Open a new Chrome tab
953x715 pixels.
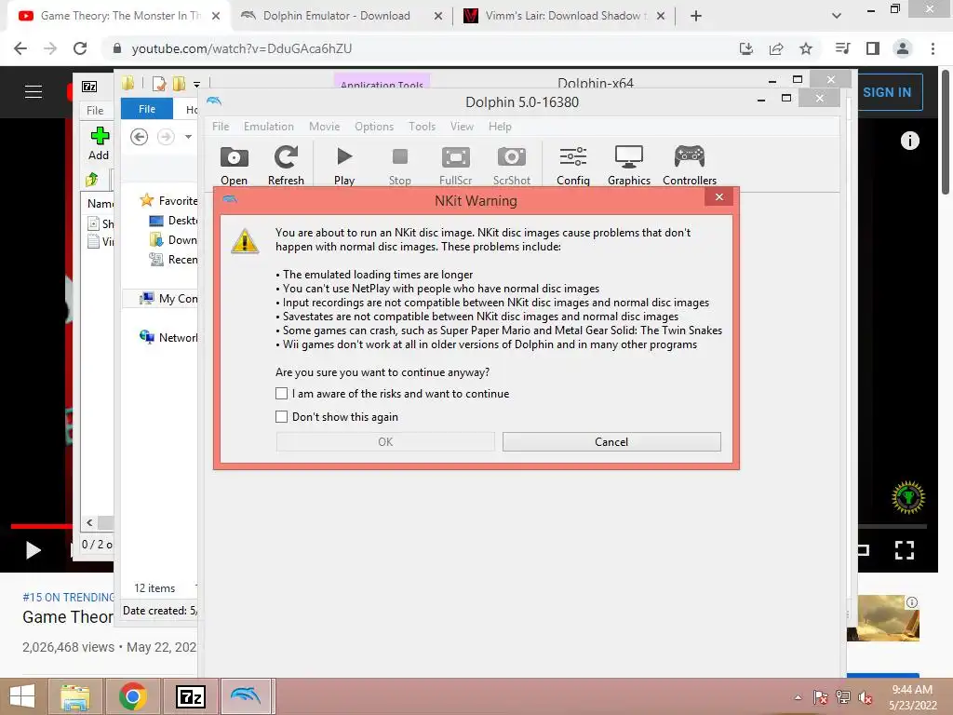tap(696, 16)
